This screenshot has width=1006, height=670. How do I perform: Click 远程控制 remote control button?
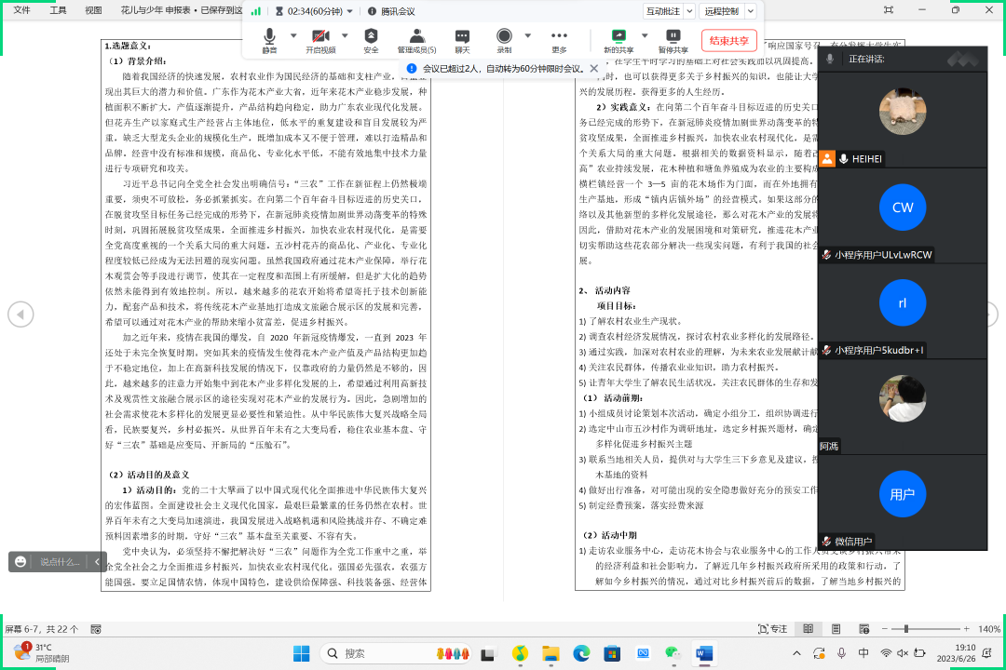coord(722,11)
